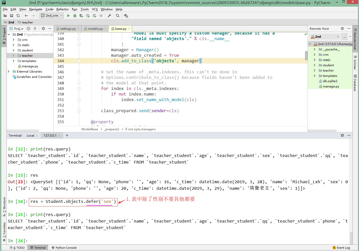Switch to the Local terminal tab
Screen dimensions: 359x251
pos(30,136)
